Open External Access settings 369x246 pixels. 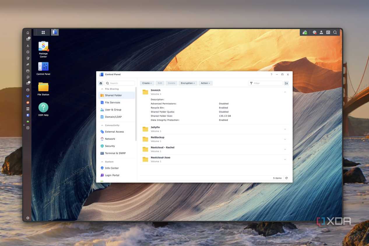pyautogui.click(x=117, y=132)
